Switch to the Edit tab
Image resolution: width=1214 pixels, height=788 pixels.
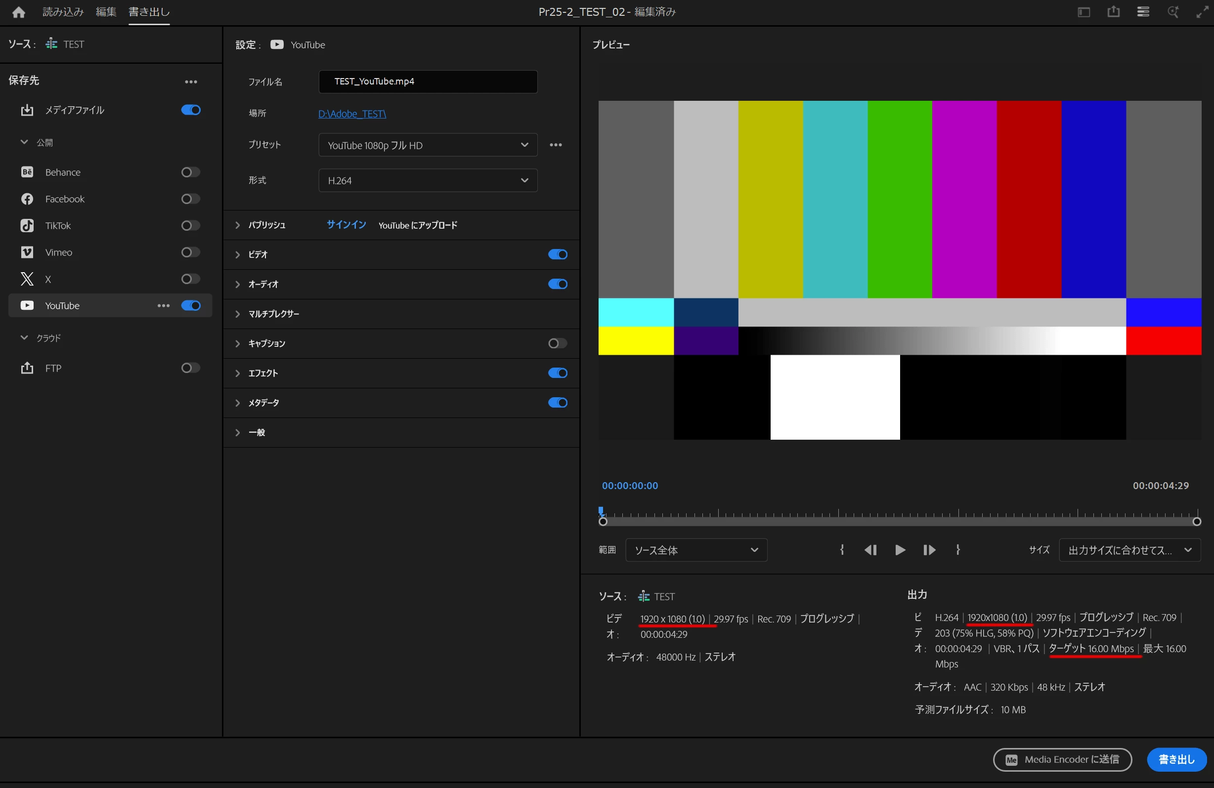click(x=106, y=12)
